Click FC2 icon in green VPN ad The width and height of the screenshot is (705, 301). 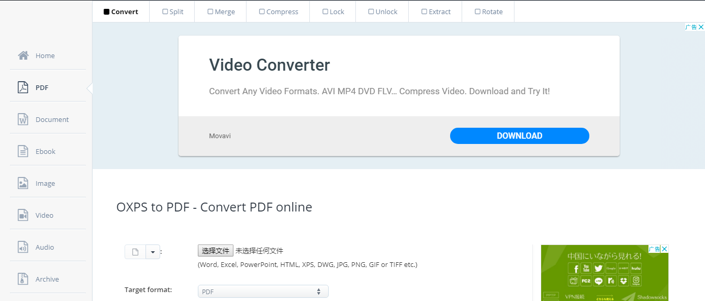[586, 281]
